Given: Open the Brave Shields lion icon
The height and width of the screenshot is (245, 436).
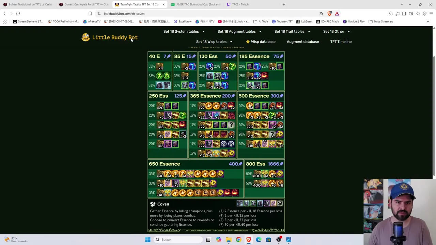Looking at the screenshot, I should [x=329, y=14].
